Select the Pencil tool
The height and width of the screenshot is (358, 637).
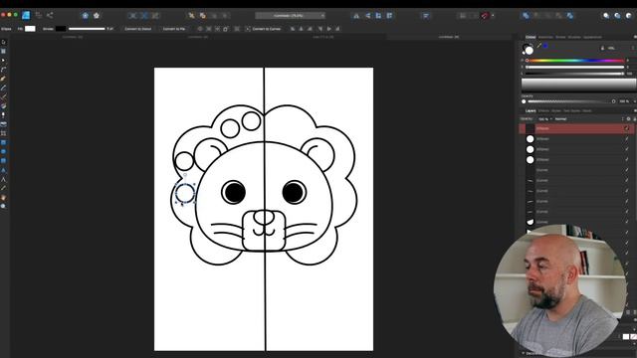(x=4, y=88)
